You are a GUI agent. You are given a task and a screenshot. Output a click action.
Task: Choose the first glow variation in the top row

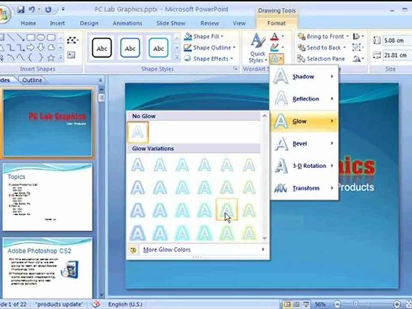point(138,165)
